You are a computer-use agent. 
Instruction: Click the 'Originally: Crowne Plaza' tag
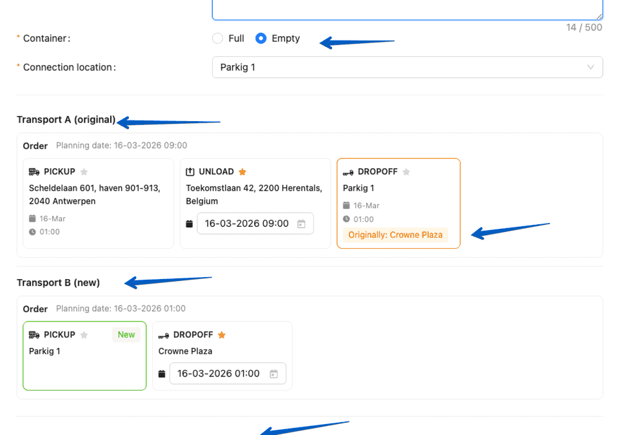(395, 235)
